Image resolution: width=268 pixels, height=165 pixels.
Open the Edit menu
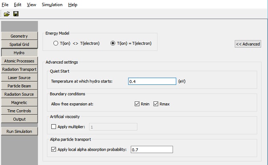pos(18,5)
